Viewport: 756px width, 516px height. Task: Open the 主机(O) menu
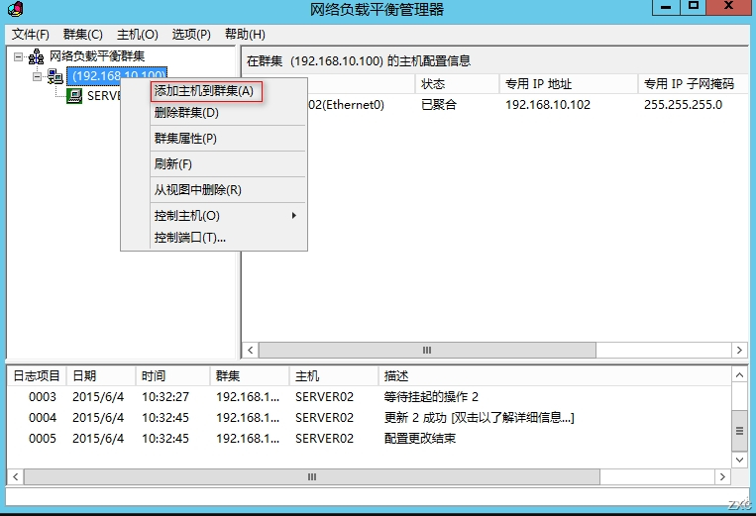click(x=138, y=35)
